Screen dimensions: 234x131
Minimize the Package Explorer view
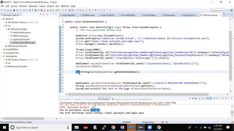pos(53,15)
